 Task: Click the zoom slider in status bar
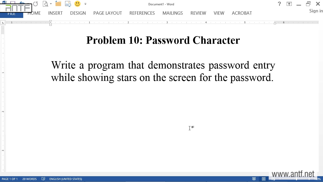pyautogui.click(x=297, y=179)
